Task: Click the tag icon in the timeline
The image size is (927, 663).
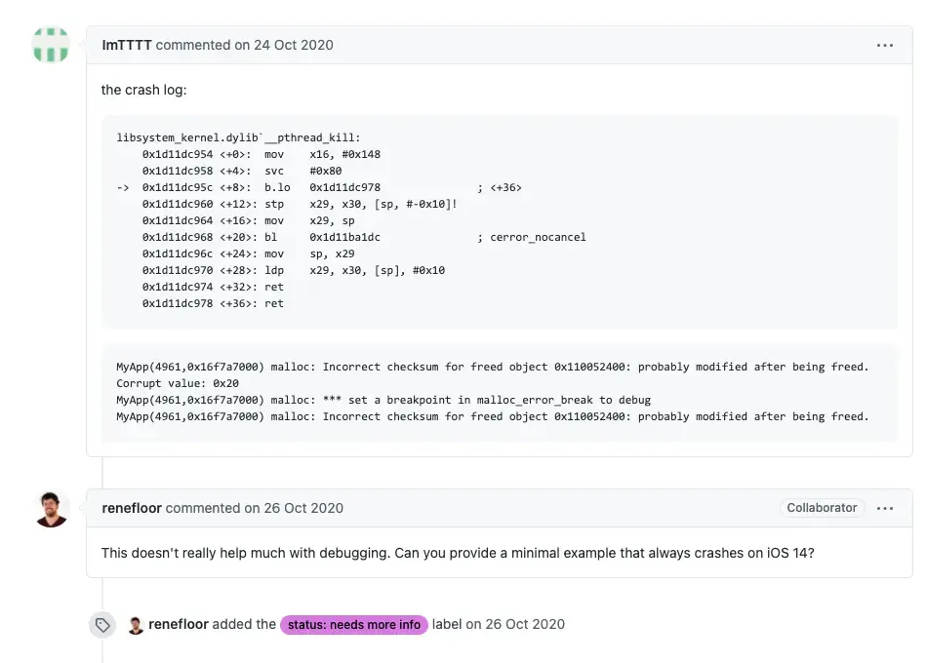Action: [102, 625]
